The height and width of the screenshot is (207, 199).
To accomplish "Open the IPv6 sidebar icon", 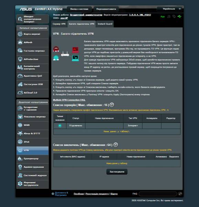I will 20,142.
